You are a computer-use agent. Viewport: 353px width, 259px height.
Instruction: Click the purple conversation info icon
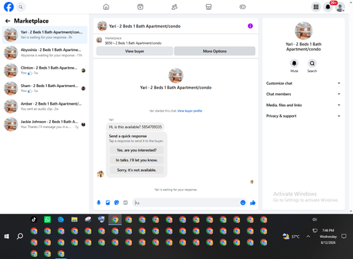point(250,26)
